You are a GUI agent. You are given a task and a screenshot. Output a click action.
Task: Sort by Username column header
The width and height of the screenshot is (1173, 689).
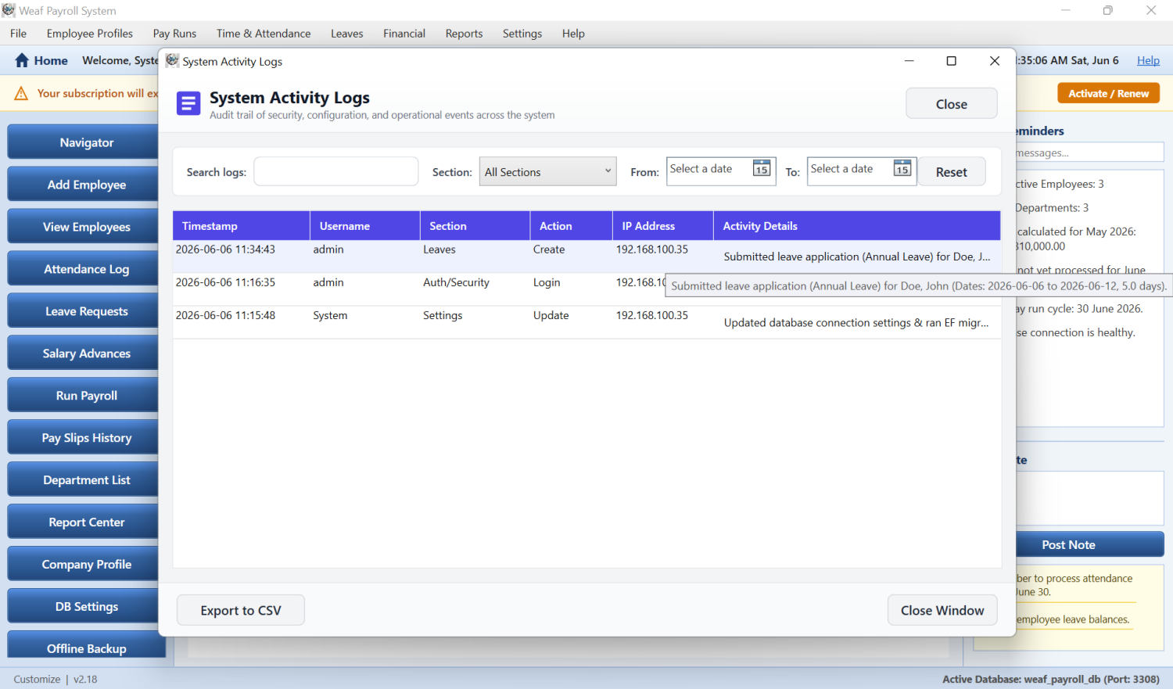[364, 225]
